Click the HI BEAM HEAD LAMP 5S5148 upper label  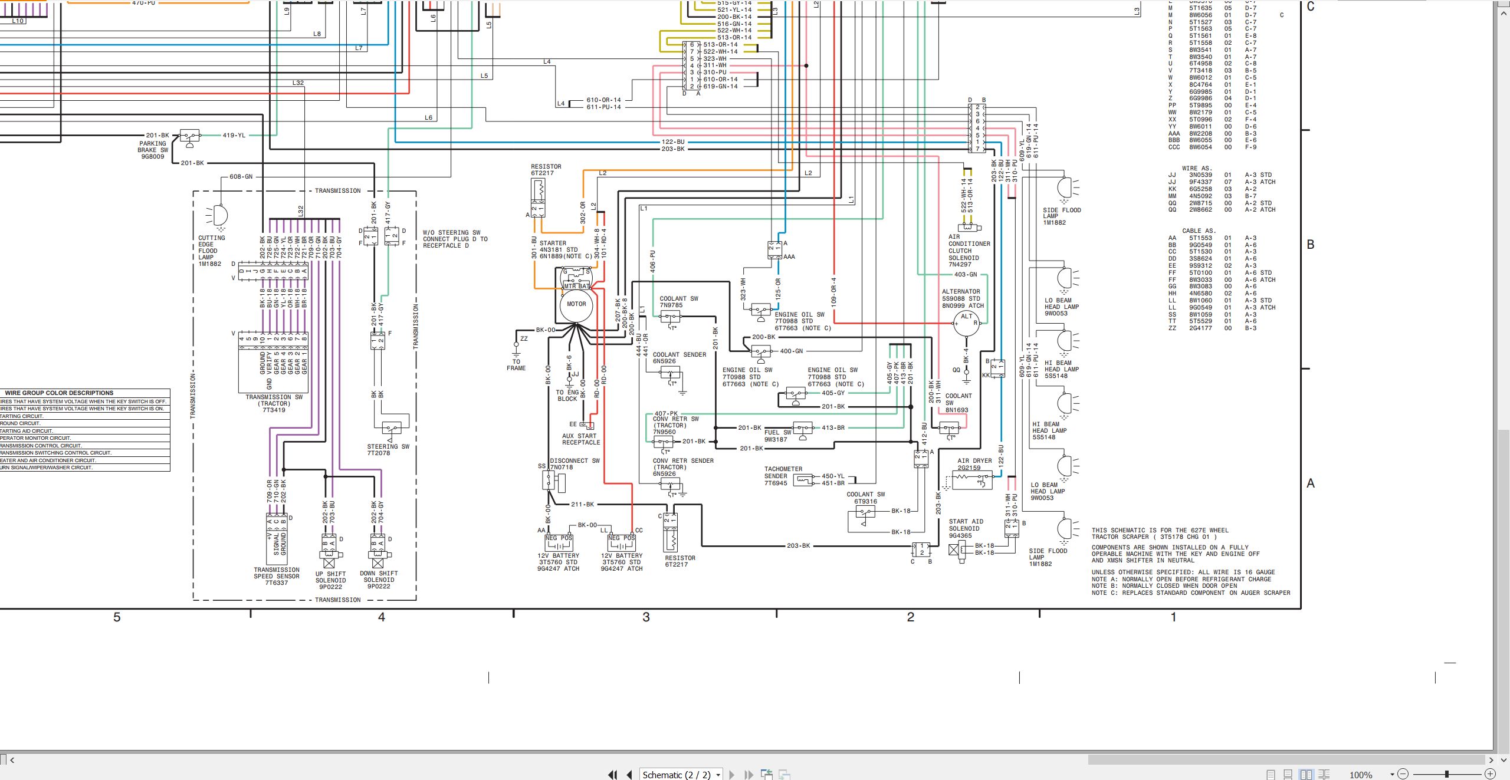[1061, 370]
